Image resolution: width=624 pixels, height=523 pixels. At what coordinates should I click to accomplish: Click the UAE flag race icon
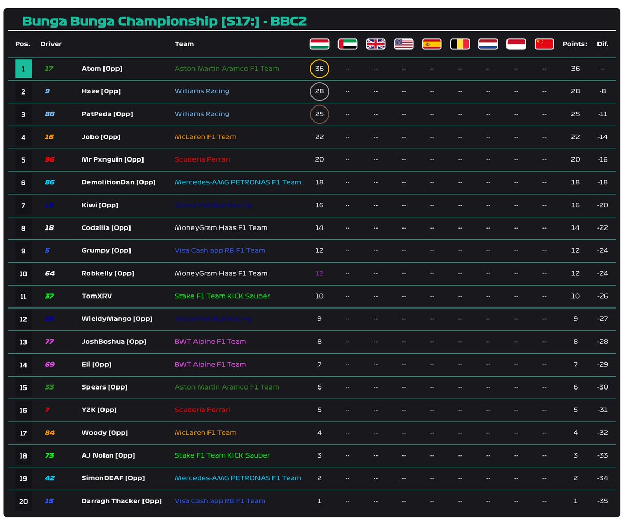347,44
